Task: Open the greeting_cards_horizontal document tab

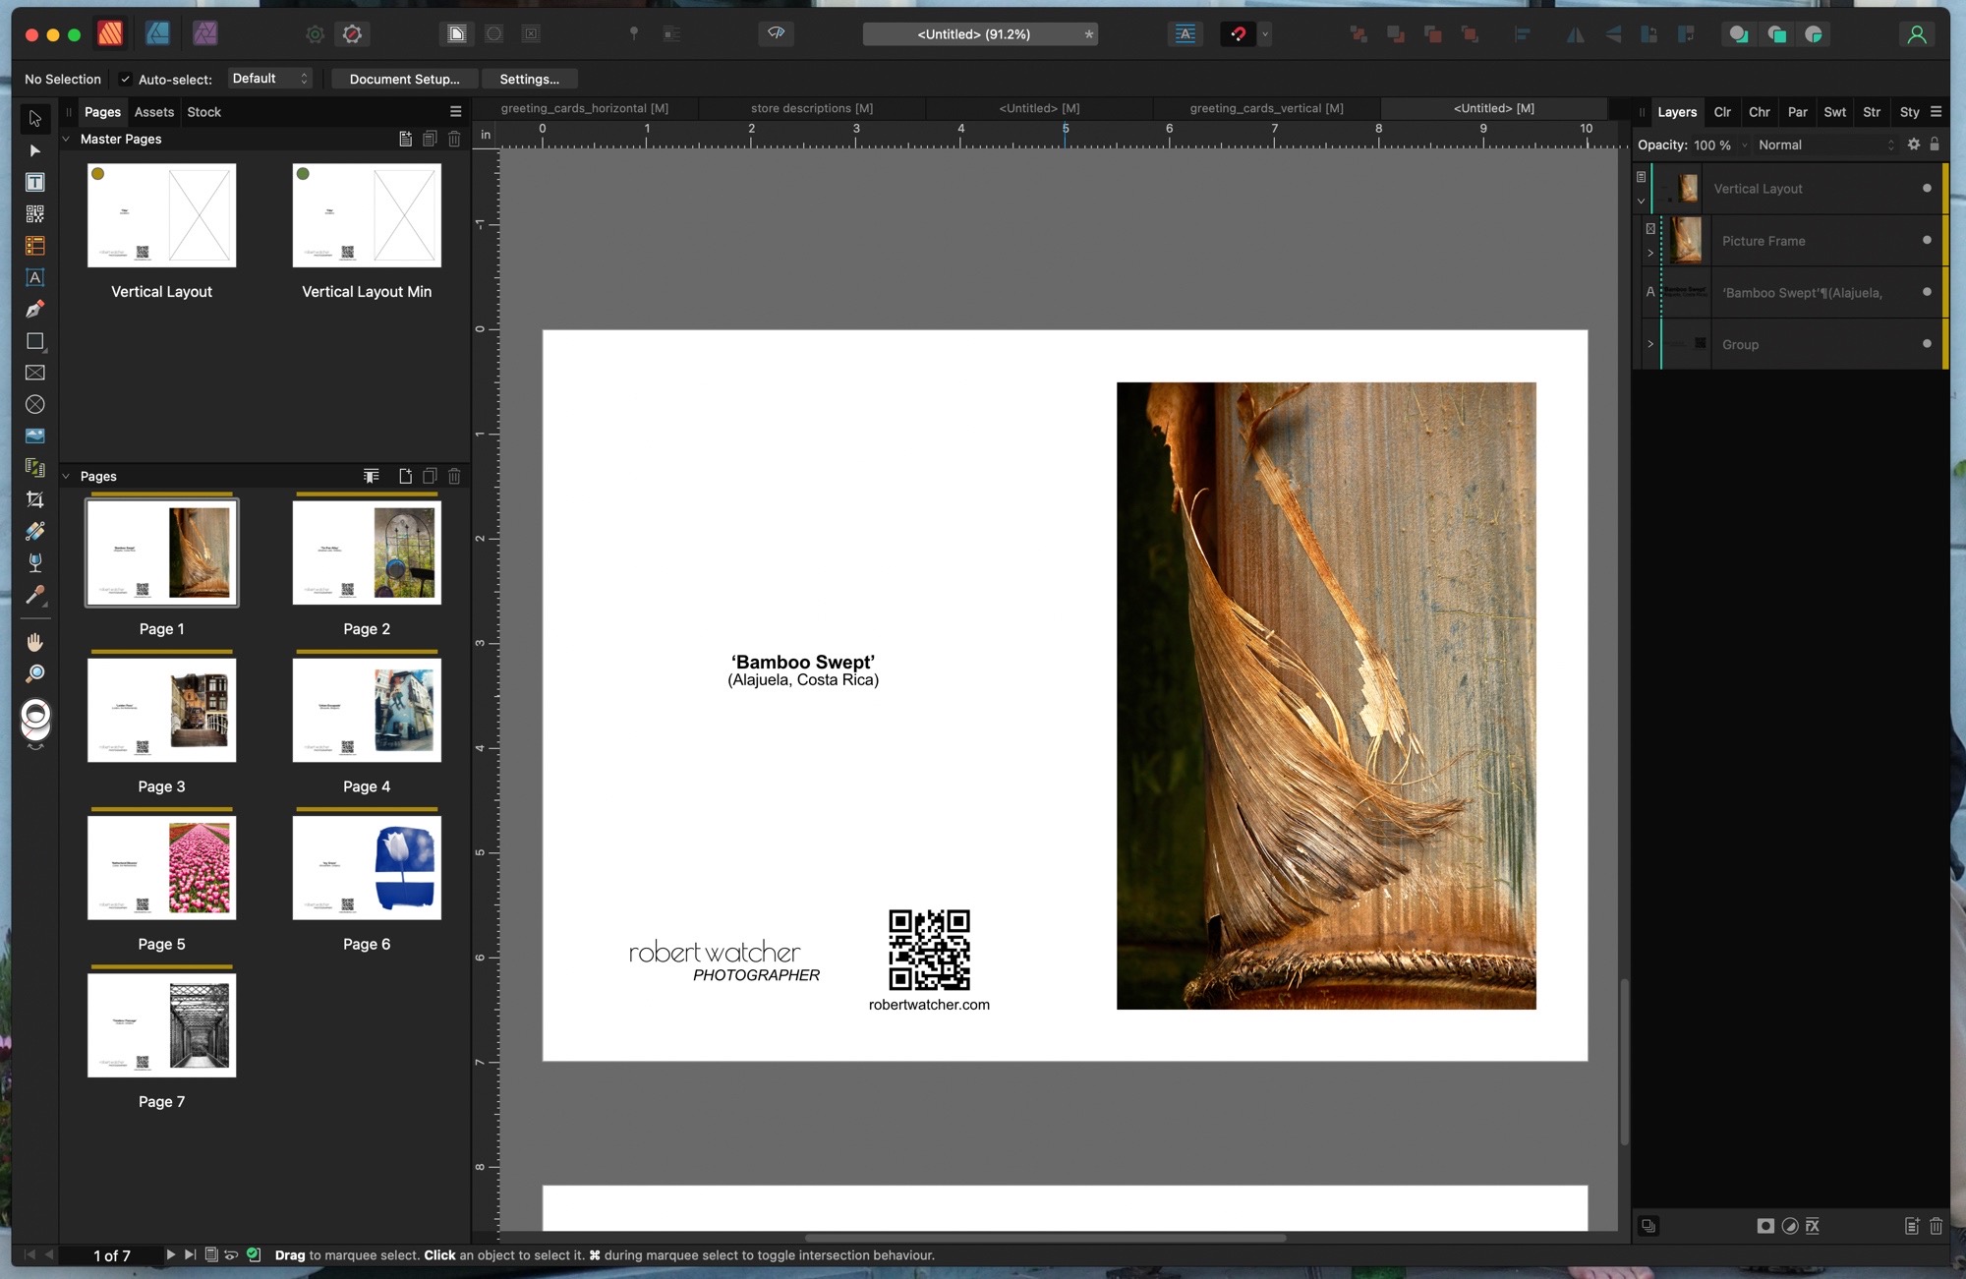Action: pos(585,108)
